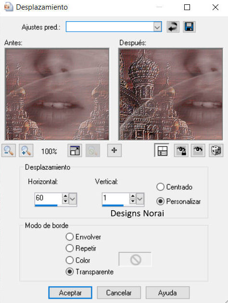Click the randomize parameters dice icon

216,151
